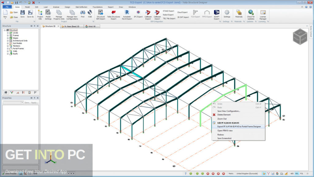314x177 pixels.
Task: Open Model Settings
Action: click(x=48, y=15)
